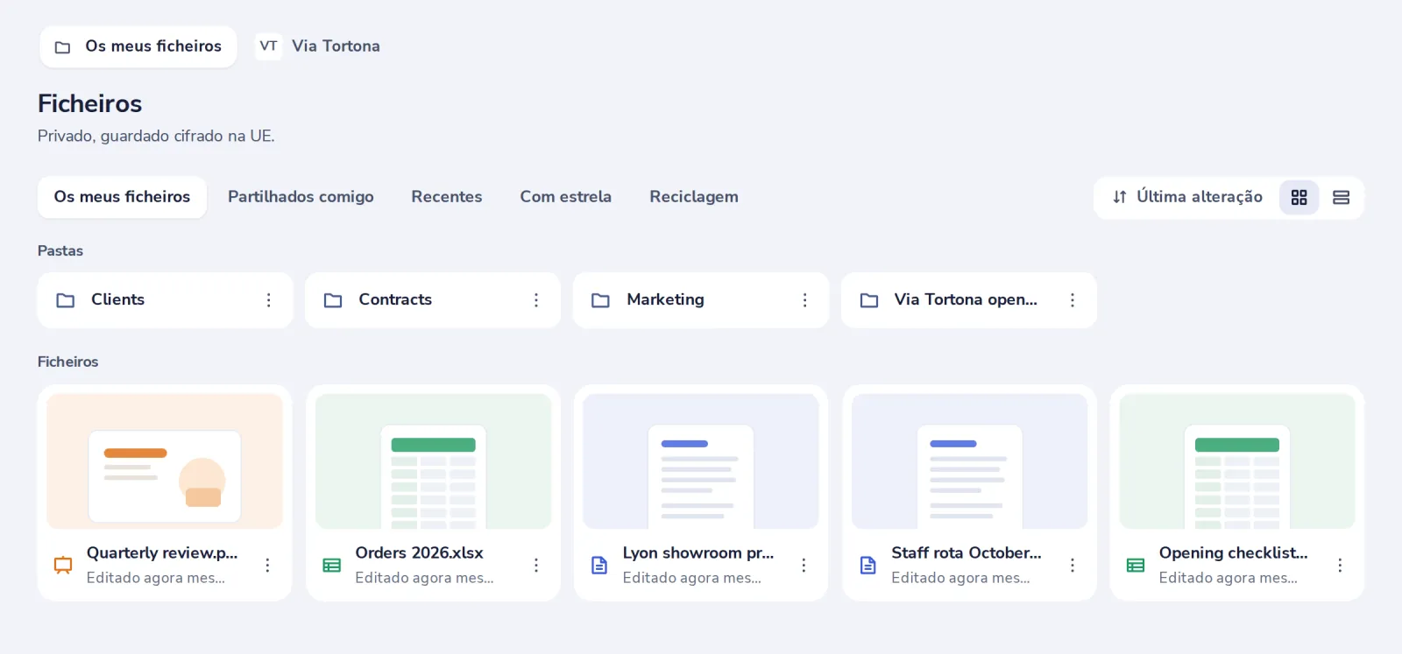1402x654 pixels.
Task: Switch to Partilhados comigo tab
Action: pyautogui.click(x=301, y=197)
